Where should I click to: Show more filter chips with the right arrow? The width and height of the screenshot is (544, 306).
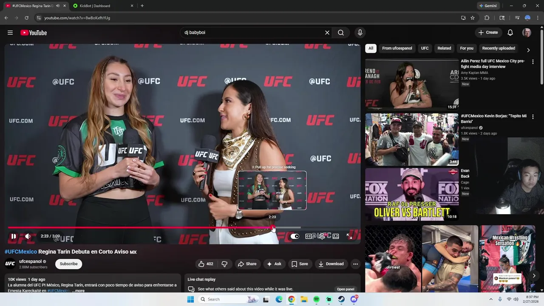(x=528, y=50)
